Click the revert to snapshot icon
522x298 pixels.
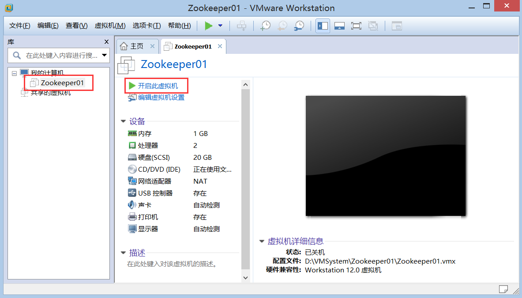tap(282, 26)
